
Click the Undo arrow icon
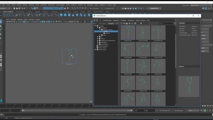pos(22,8)
